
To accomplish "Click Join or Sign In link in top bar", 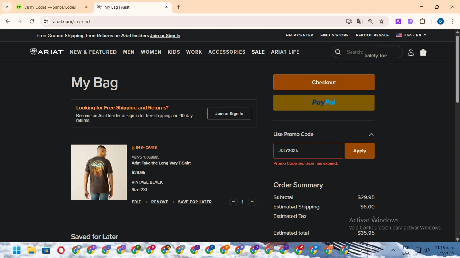I will (x=165, y=36).
